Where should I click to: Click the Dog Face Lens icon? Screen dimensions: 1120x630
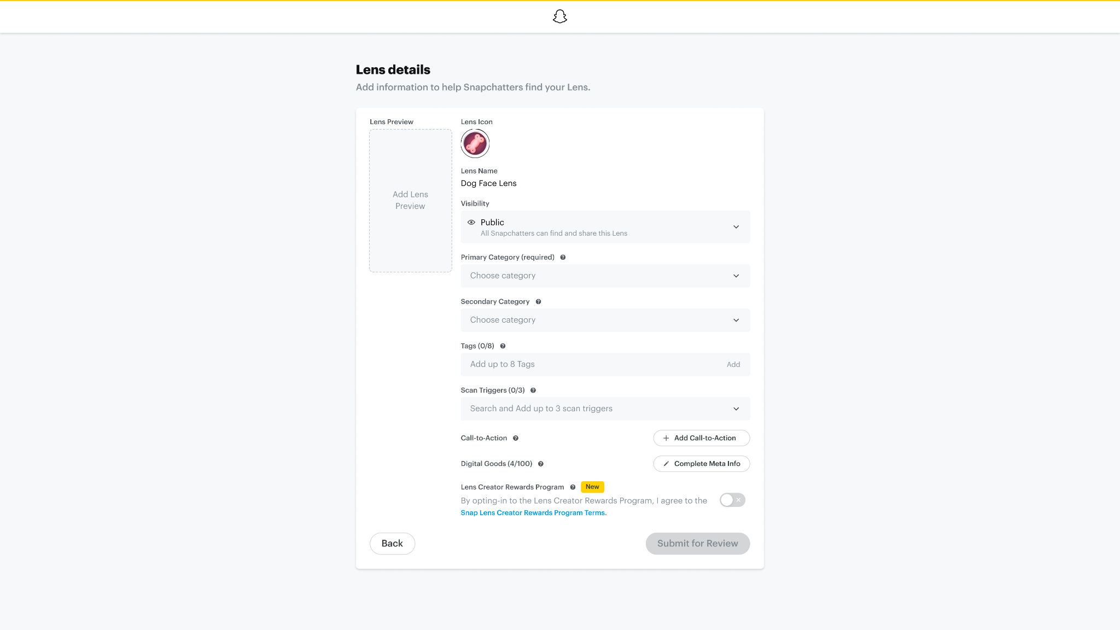point(475,144)
